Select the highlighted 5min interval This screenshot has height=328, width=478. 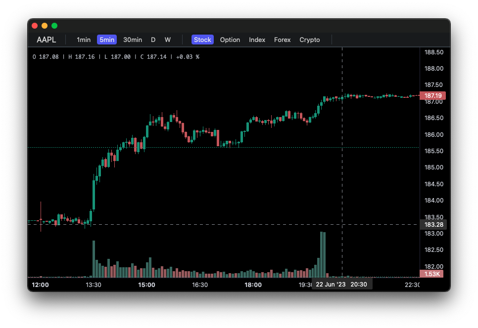(107, 40)
